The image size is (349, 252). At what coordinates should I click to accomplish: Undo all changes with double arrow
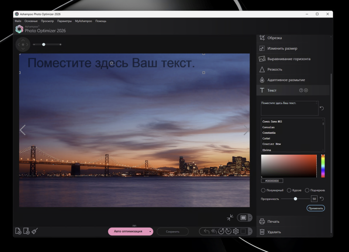(214, 232)
